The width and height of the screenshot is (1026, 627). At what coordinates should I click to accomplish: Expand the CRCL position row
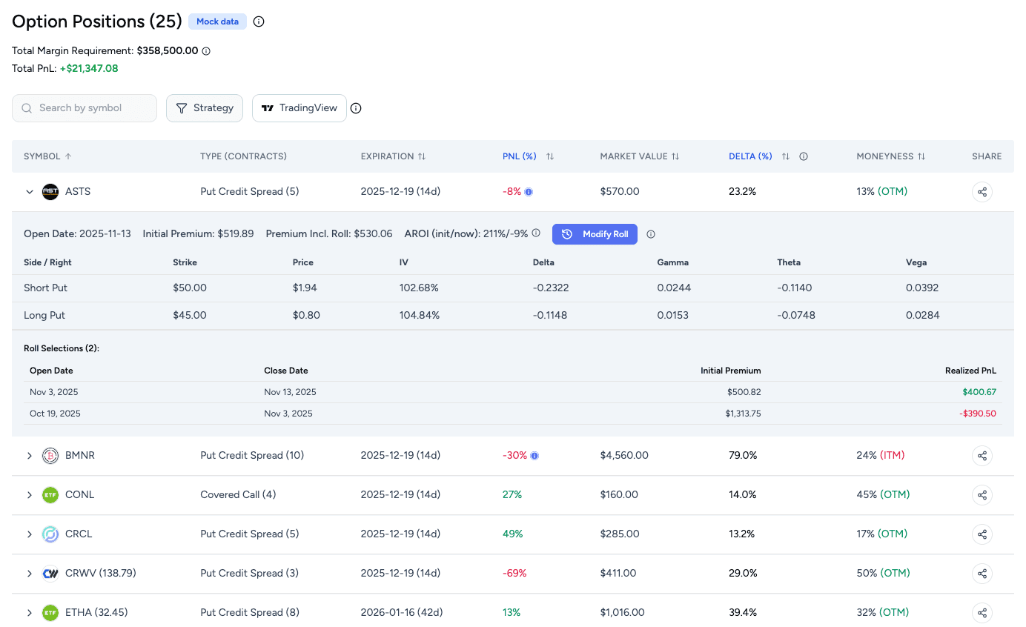pyautogui.click(x=30, y=534)
